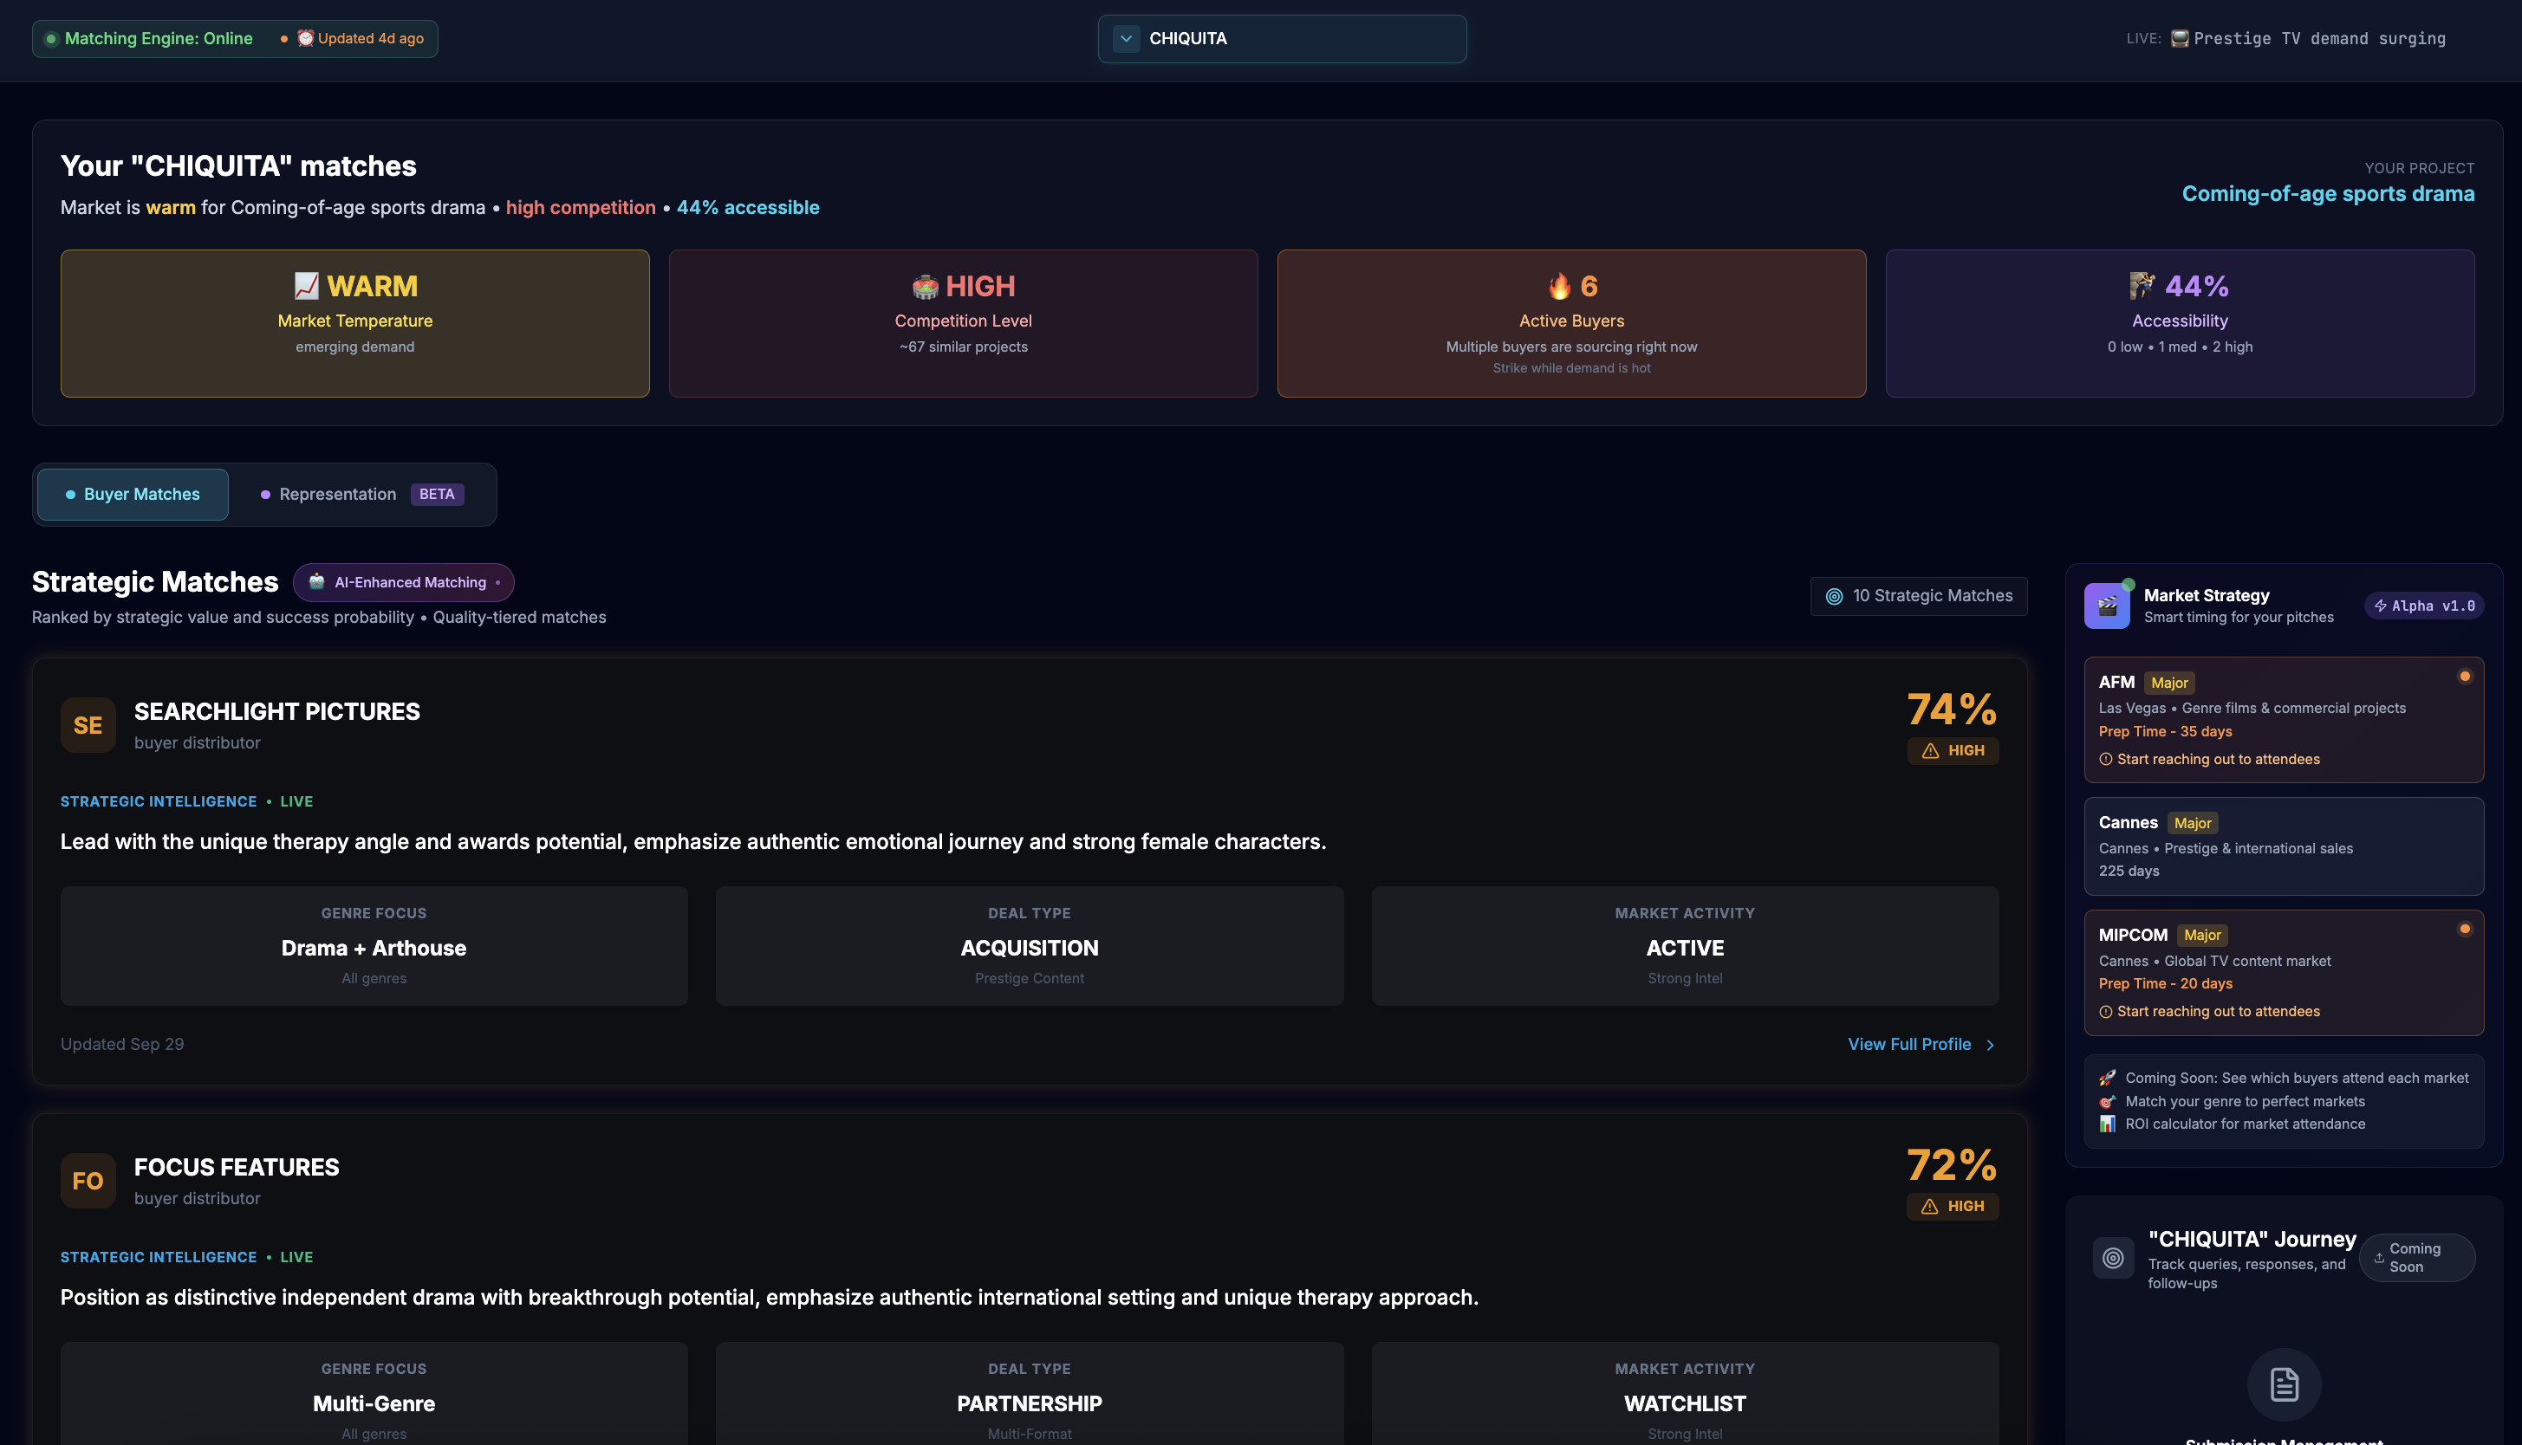Image resolution: width=2522 pixels, height=1445 pixels.
Task: Click the Alpha v1.0 version badge
Action: tap(2424, 606)
